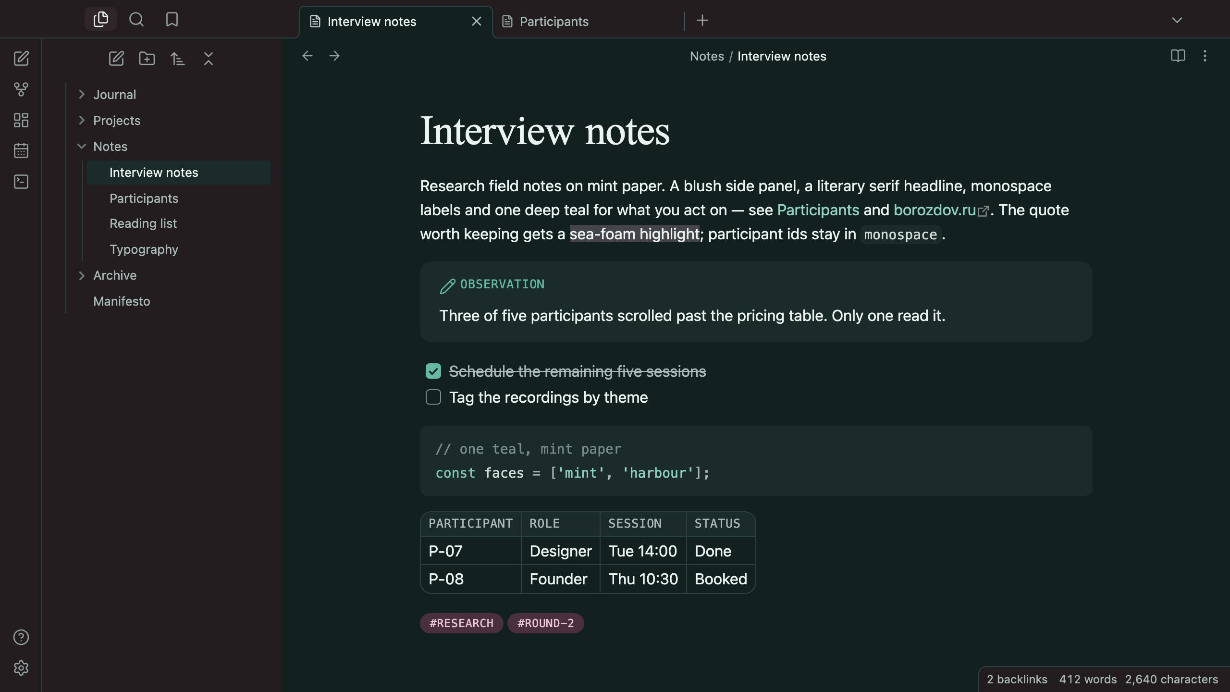The height and width of the screenshot is (692, 1230).
Task: Expand the Archive folder
Action: 82,275
